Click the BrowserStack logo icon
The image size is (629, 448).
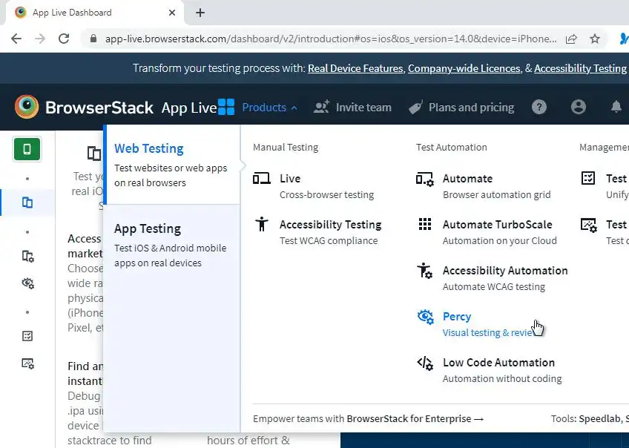pos(27,108)
